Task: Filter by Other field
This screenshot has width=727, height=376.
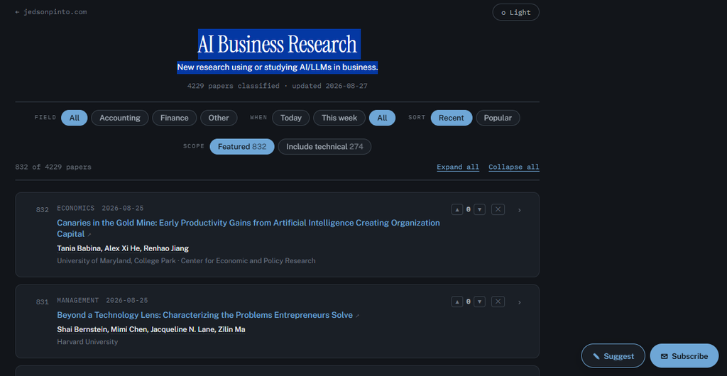Action: pos(219,118)
